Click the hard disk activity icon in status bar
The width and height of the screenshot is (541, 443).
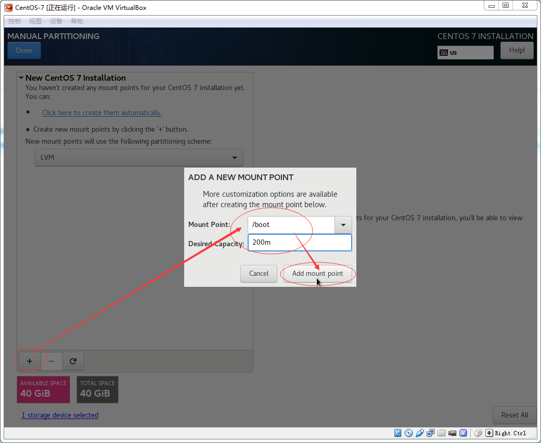(398, 433)
